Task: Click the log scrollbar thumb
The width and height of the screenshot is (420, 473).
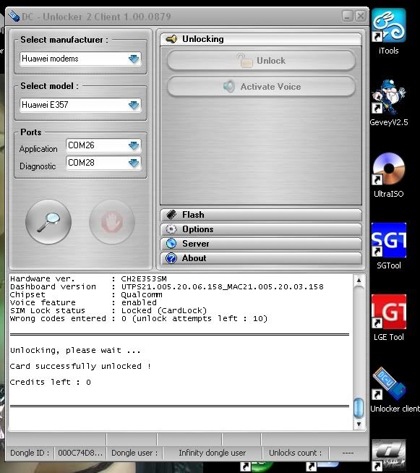Action: (359, 408)
